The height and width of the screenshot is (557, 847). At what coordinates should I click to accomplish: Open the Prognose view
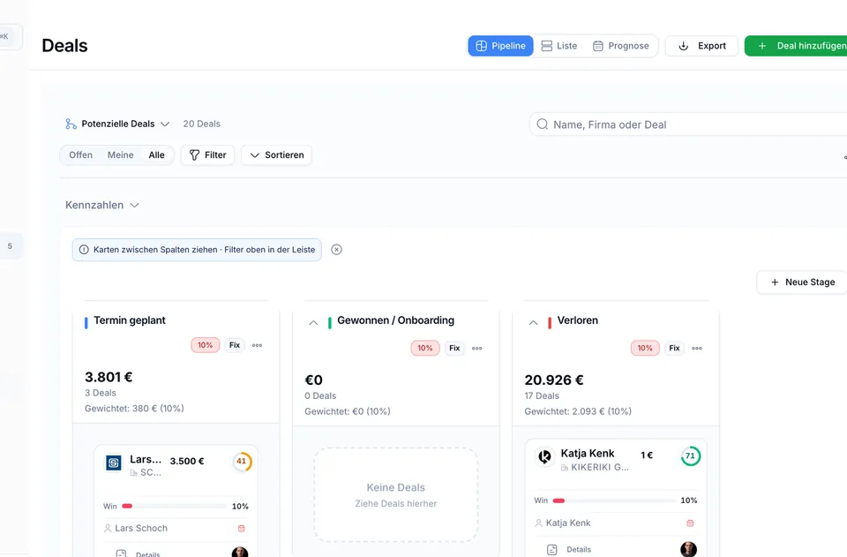coord(620,46)
